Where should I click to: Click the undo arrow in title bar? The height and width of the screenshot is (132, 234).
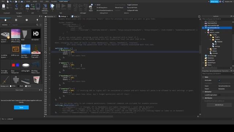(11, 1)
